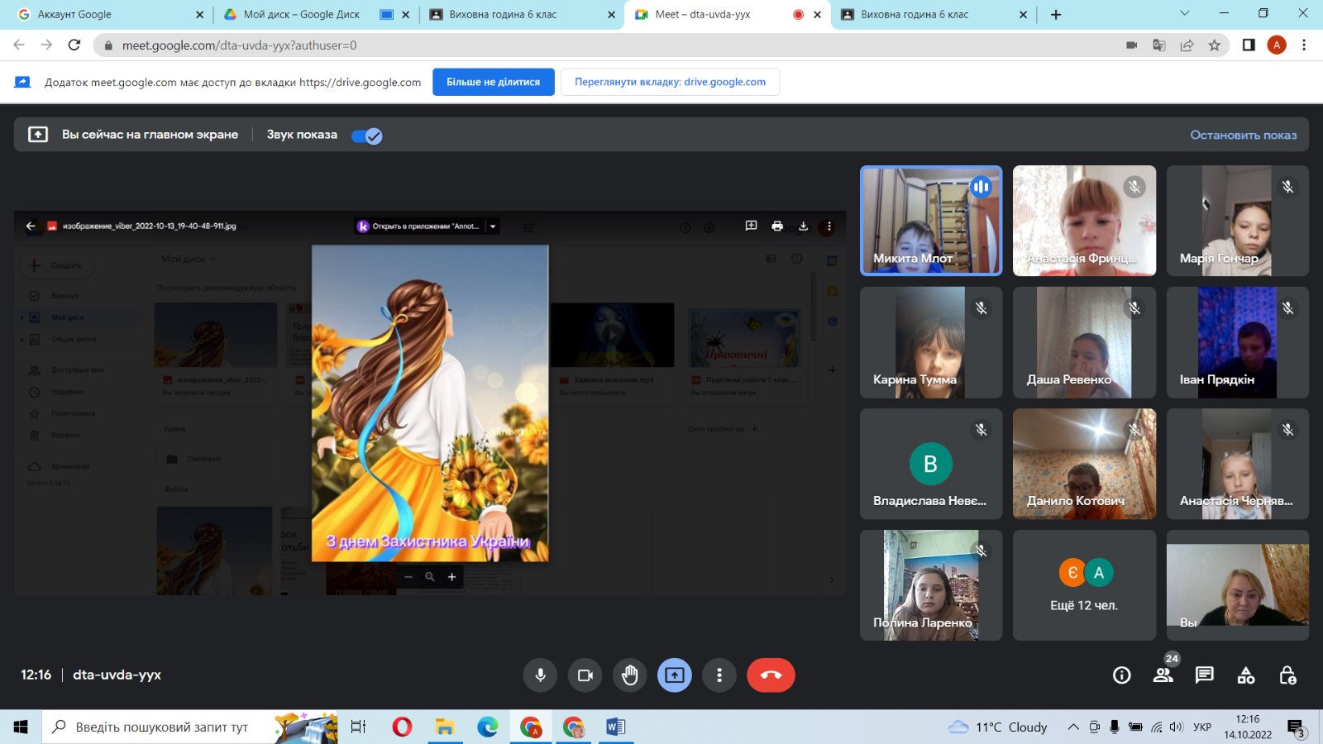This screenshot has height=744, width=1323.
Task: Click the present screen button
Action: (x=675, y=675)
